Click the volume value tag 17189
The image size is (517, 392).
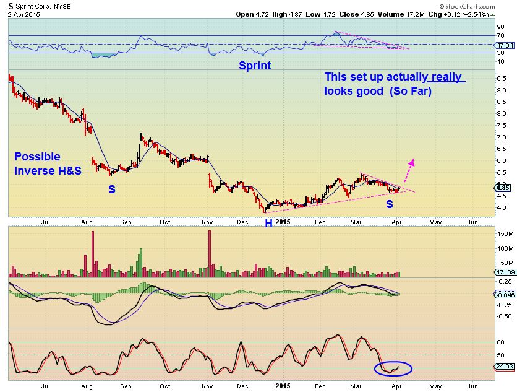(505, 272)
